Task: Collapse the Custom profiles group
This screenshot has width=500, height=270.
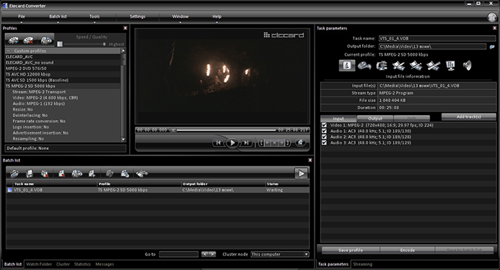Action: click(x=9, y=51)
